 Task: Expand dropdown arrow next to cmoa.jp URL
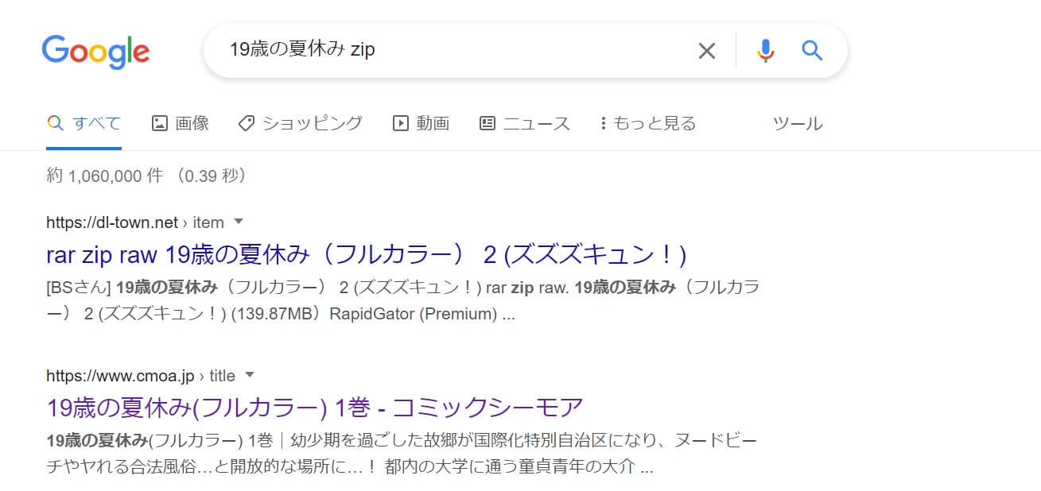point(250,375)
